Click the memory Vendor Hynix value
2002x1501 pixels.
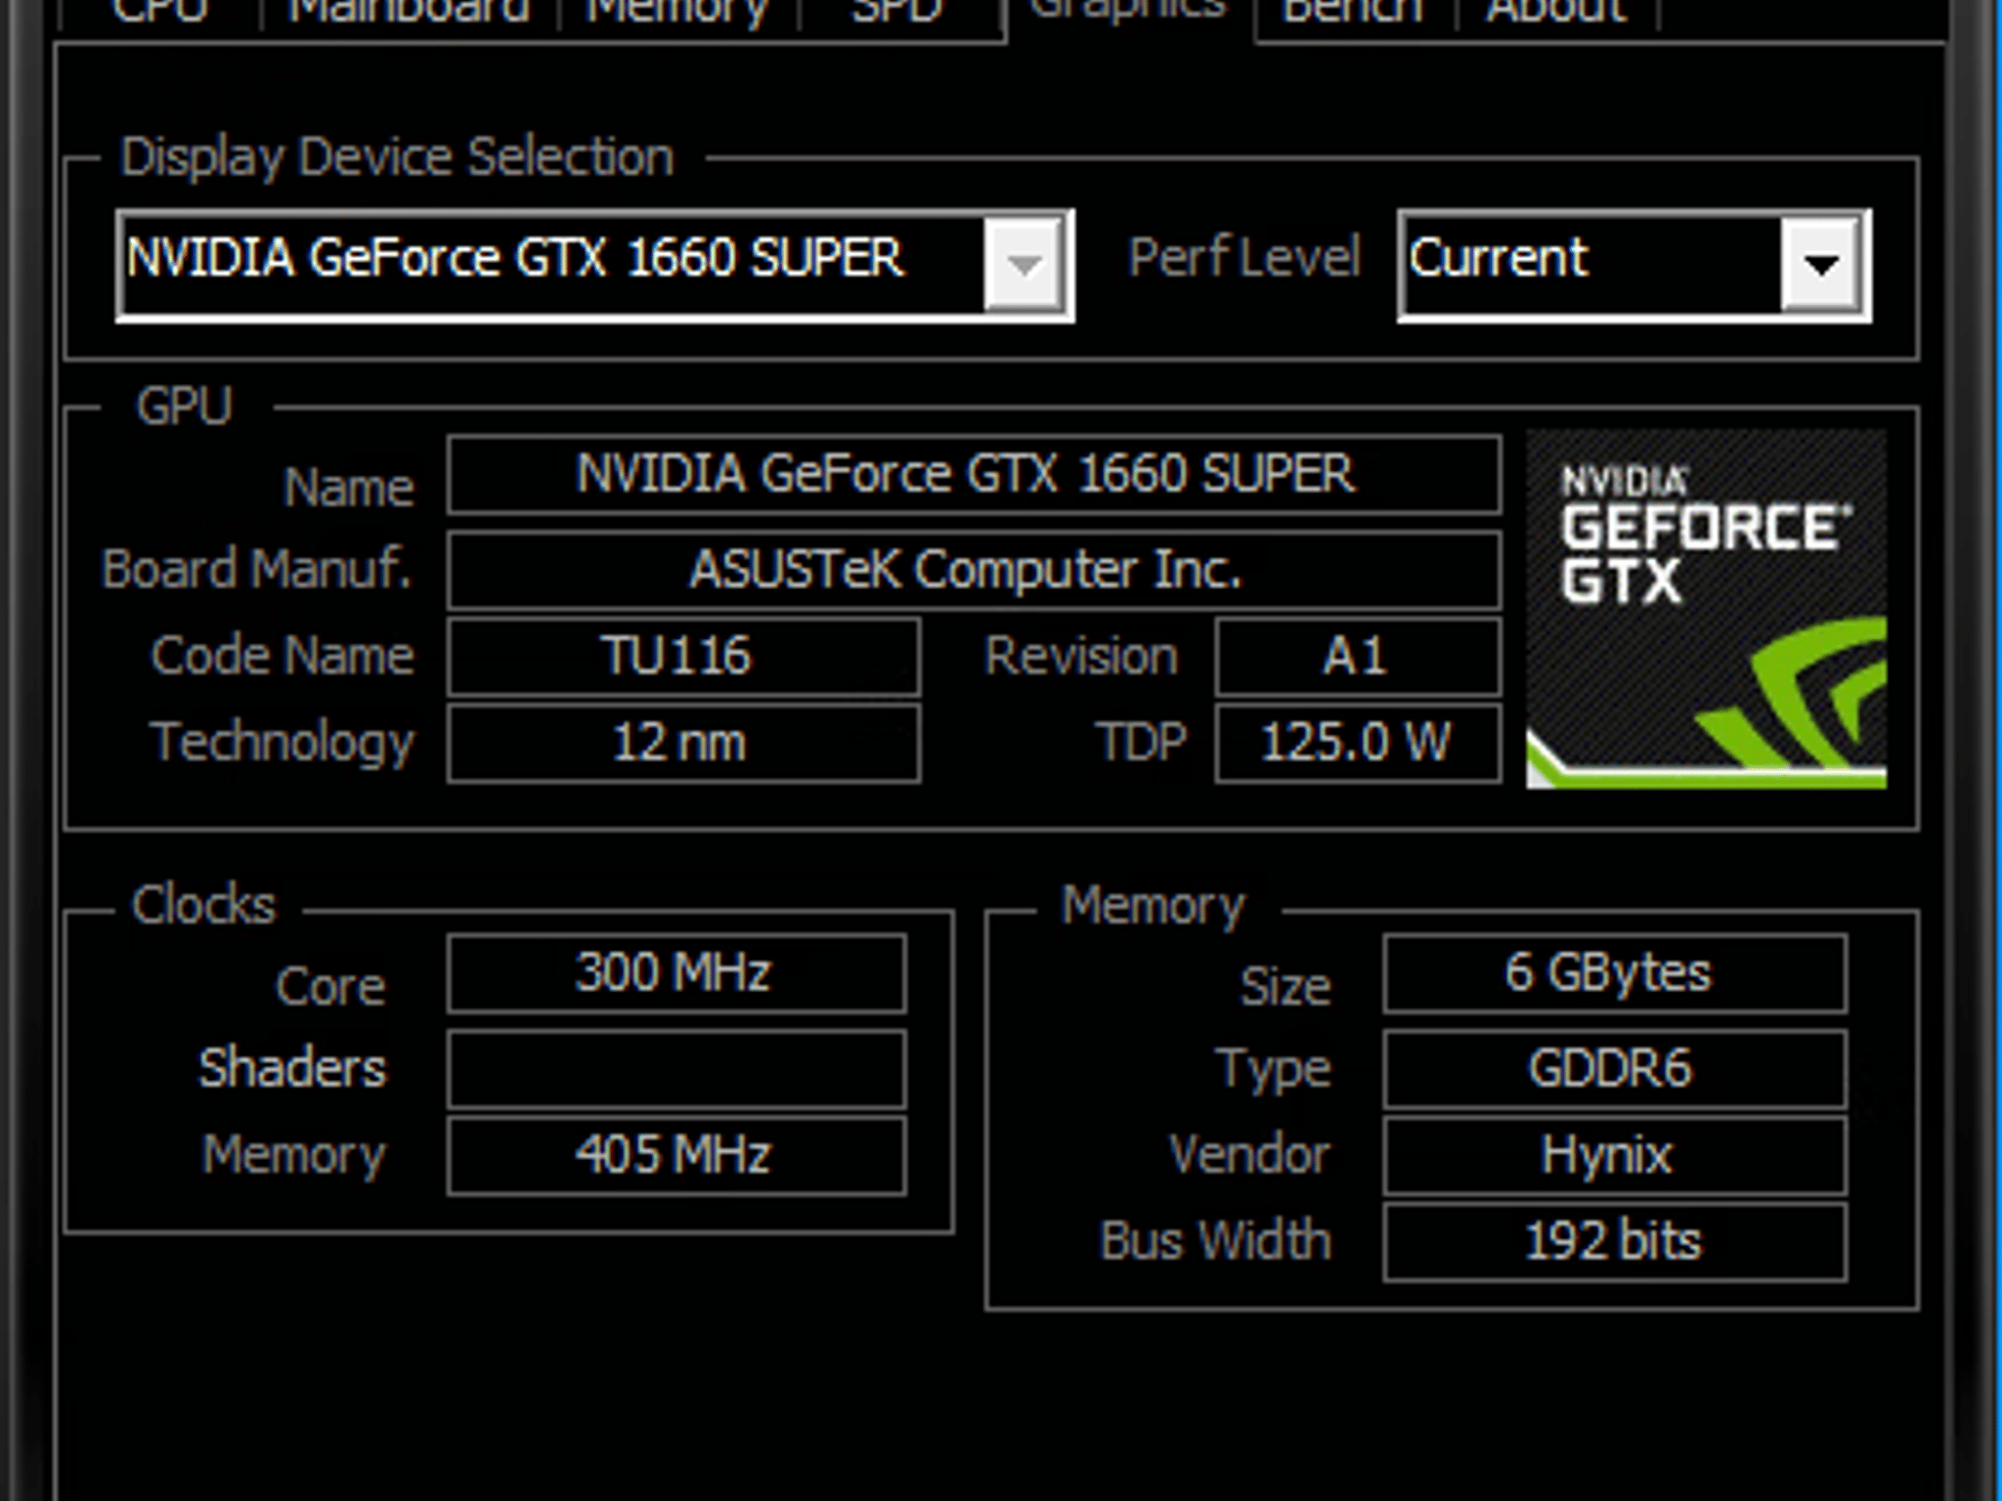[x=1615, y=1155]
